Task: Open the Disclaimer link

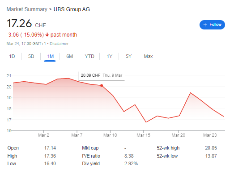Action: click(59, 44)
